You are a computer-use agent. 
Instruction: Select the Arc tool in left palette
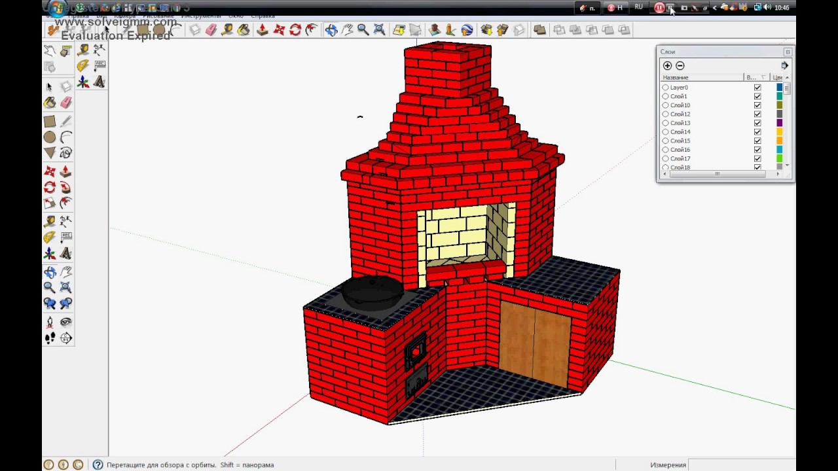[65, 137]
